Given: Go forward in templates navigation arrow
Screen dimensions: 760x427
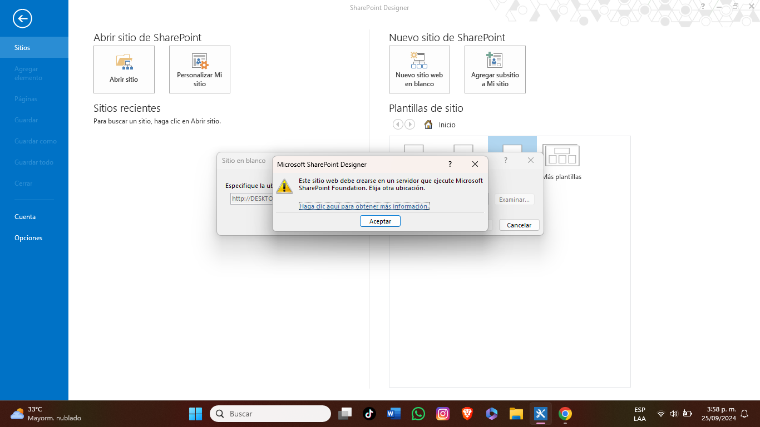Looking at the screenshot, I should point(410,125).
